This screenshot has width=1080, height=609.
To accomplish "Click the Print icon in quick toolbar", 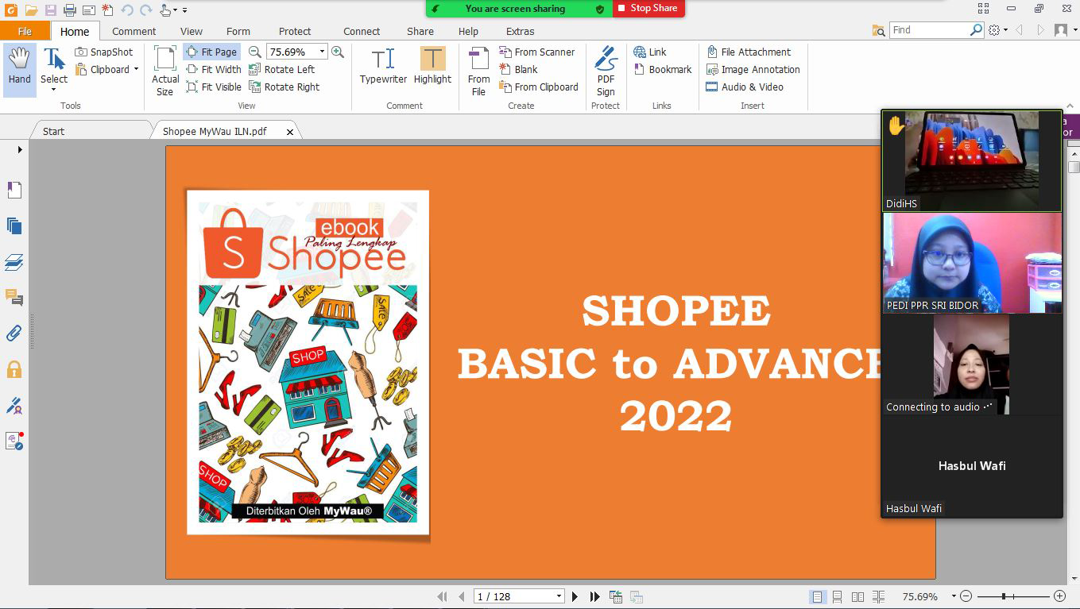I will point(69,10).
